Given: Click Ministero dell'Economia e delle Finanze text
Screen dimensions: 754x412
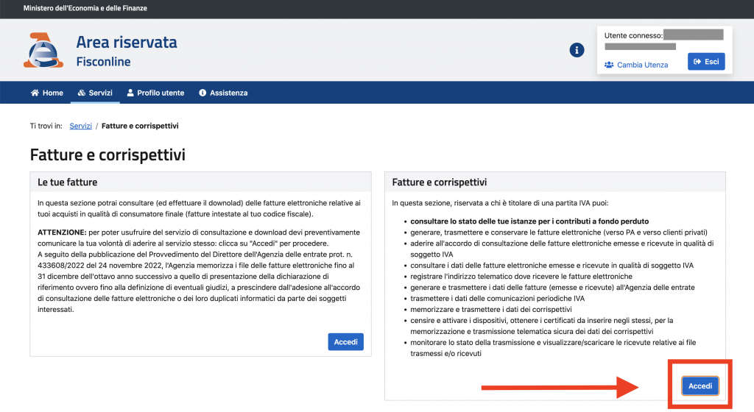Looking at the screenshot, I should (x=85, y=8).
